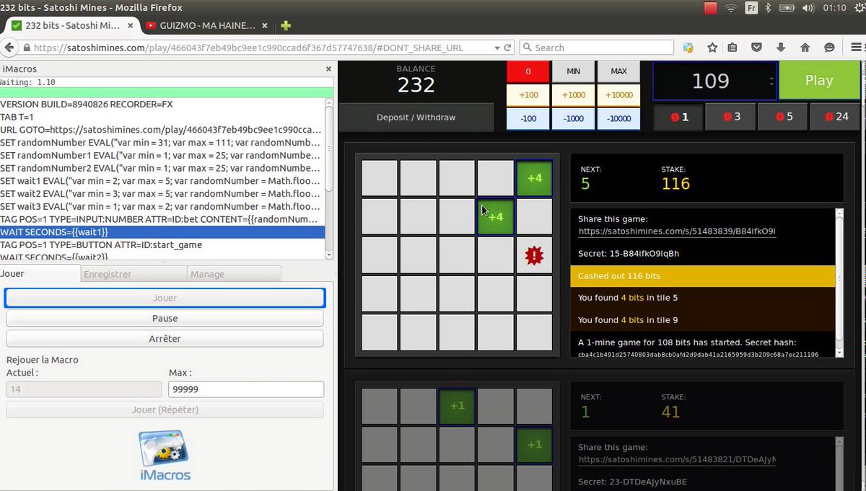This screenshot has width=866, height=491.
Task: Set bet to MIN
Action: (574, 72)
